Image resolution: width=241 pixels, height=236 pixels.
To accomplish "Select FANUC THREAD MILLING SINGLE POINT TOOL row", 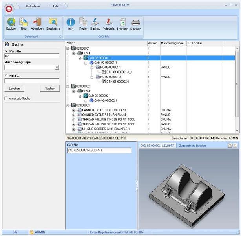I will click(x=108, y=124).
